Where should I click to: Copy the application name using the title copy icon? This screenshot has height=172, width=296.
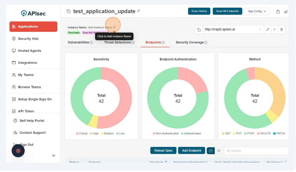tap(68, 11)
